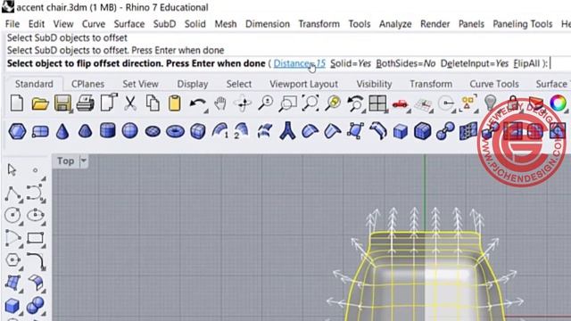571x321 pixels.
Task: Click the Distance=15 command option
Action: (x=300, y=63)
